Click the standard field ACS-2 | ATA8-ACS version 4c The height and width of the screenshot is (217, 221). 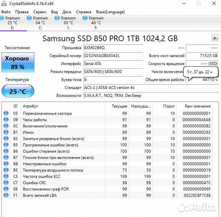click(x=151, y=88)
